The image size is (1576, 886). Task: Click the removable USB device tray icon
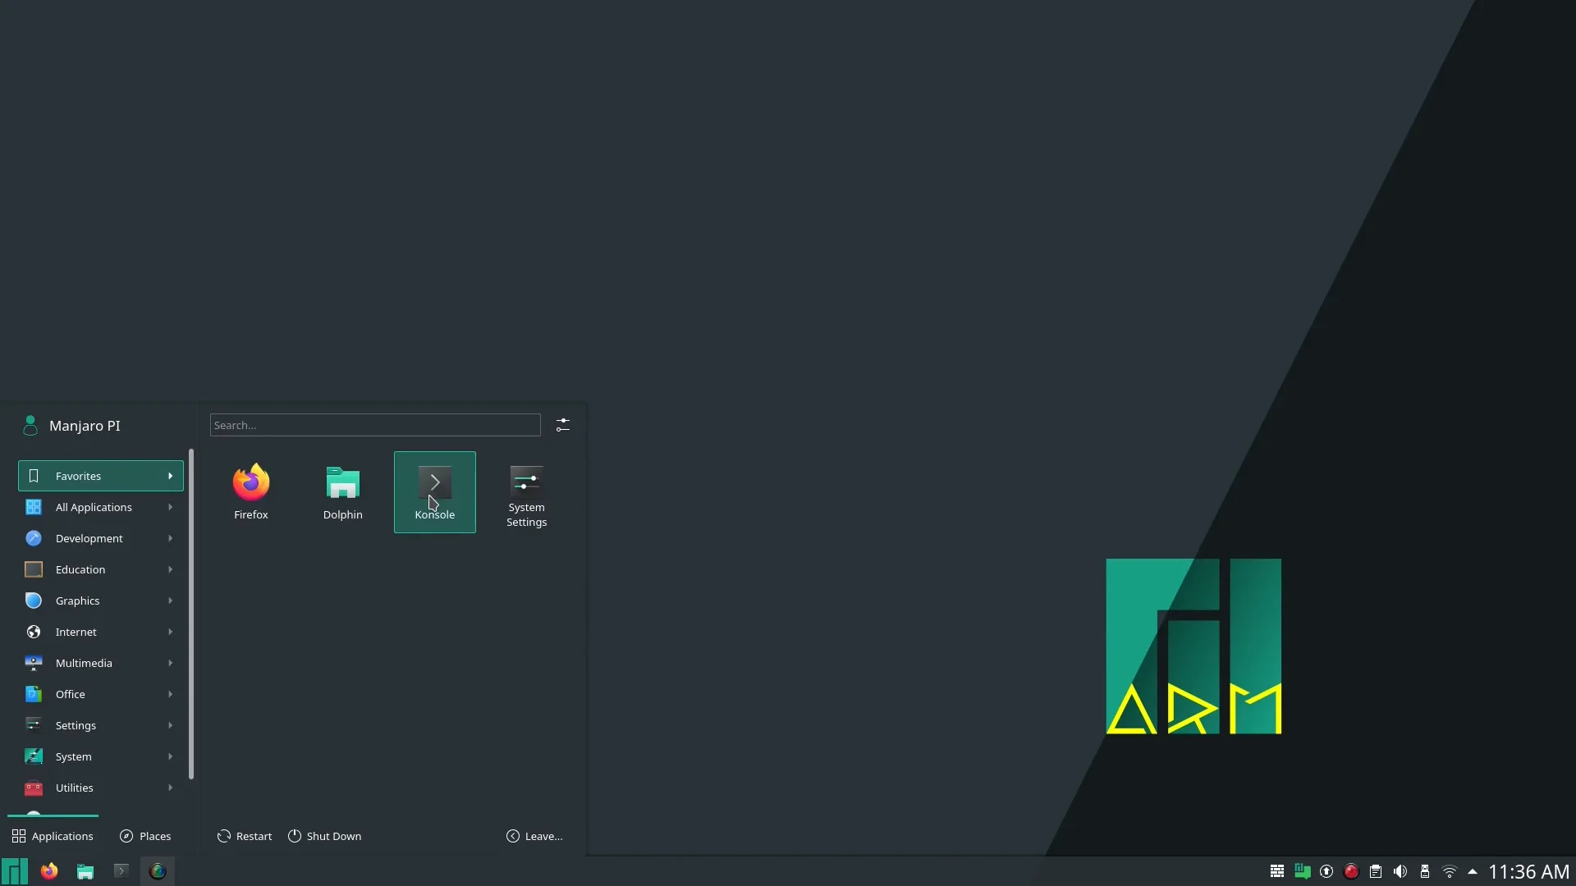click(x=1425, y=871)
